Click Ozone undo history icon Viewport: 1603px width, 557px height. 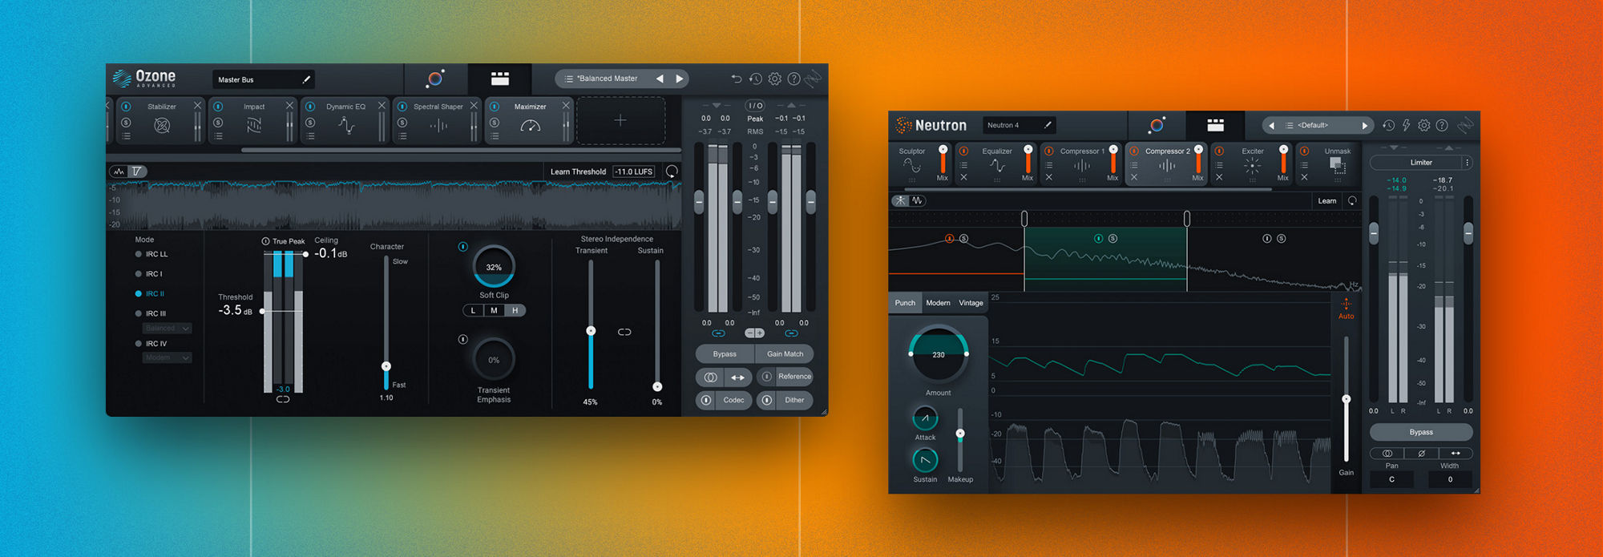pos(755,79)
